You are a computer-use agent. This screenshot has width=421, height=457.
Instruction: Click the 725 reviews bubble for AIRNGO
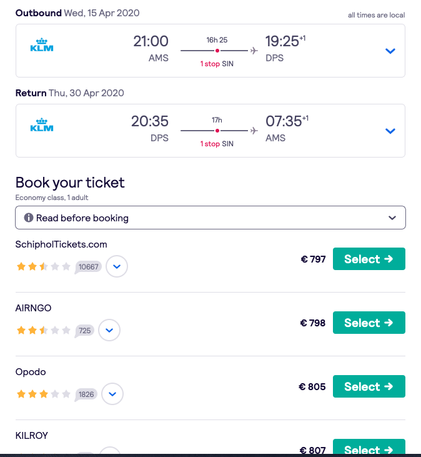pos(84,331)
